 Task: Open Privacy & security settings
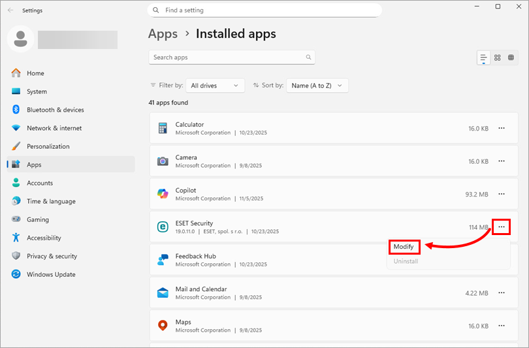click(52, 256)
